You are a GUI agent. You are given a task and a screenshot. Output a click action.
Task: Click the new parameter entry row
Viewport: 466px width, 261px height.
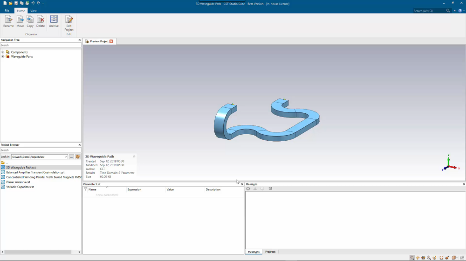[107, 195]
